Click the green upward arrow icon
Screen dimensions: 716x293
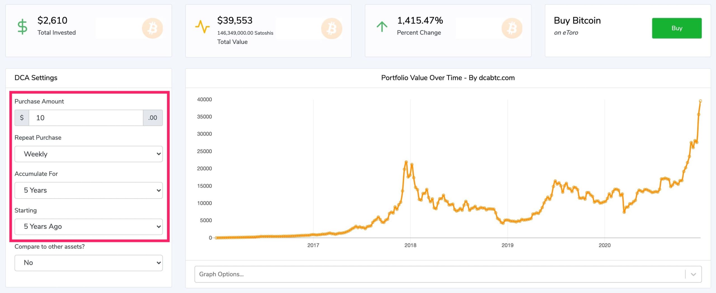382,26
